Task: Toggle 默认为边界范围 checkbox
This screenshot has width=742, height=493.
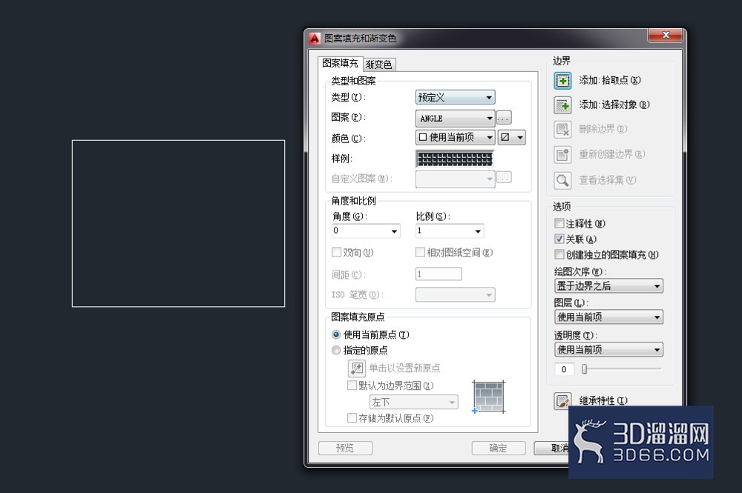Action: tap(352, 386)
